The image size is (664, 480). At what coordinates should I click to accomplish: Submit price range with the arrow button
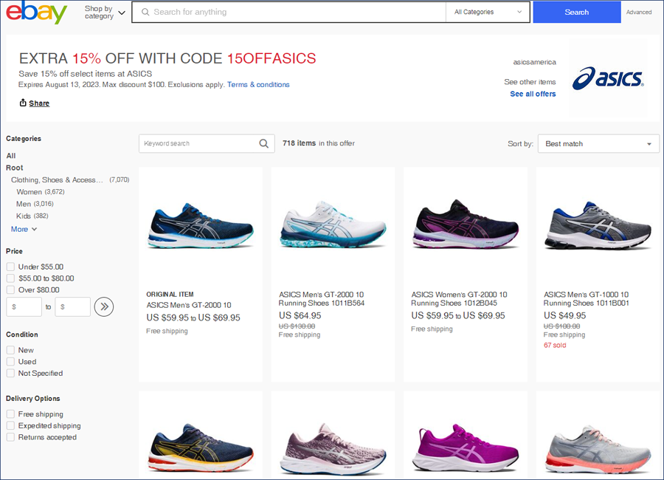click(x=104, y=306)
